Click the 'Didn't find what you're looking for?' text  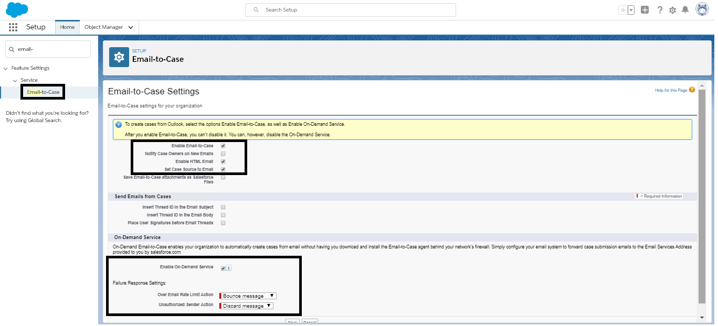pos(47,113)
